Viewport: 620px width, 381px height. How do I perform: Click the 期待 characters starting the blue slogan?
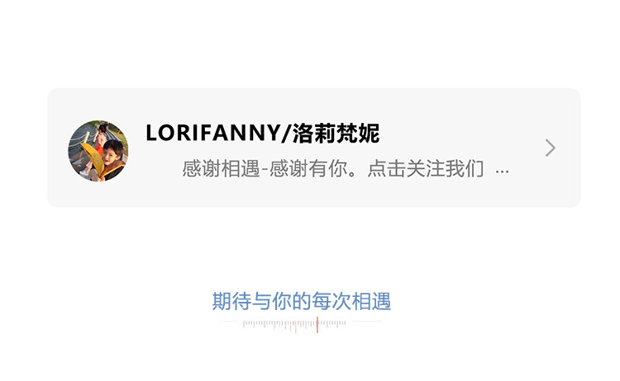pos(231,301)
